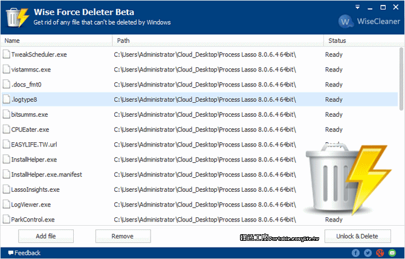Maximize the Wise Force Deleter window
The image size is (405, 259).
tap(383, 7)
